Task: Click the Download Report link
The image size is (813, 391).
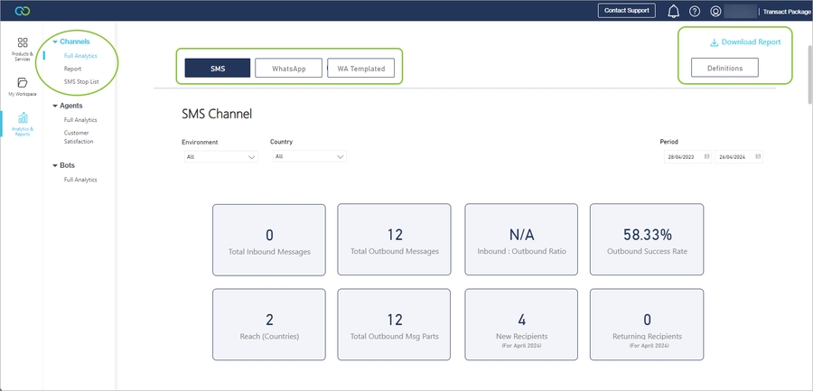Action: (744, 42)
